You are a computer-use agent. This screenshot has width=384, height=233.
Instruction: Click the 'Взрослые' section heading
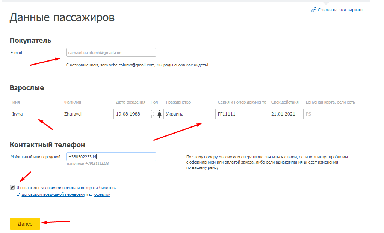[27, 87]
